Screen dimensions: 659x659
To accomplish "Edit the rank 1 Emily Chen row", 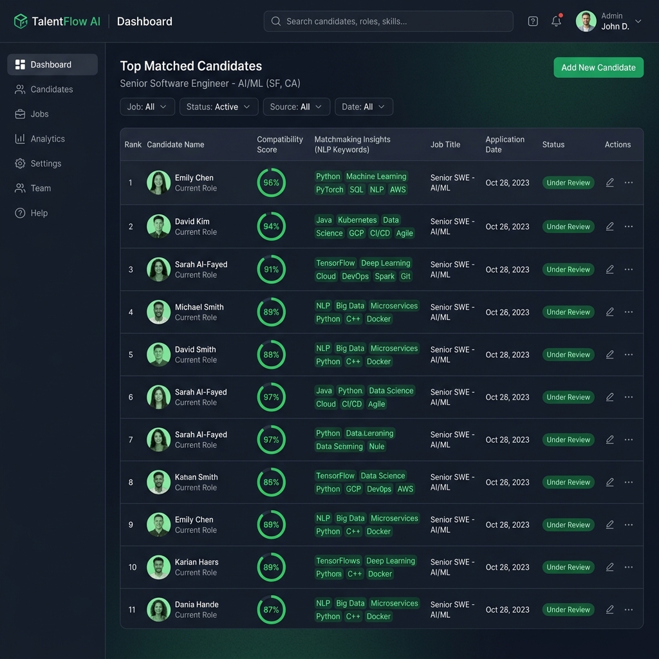I will (x=610, y=182).
